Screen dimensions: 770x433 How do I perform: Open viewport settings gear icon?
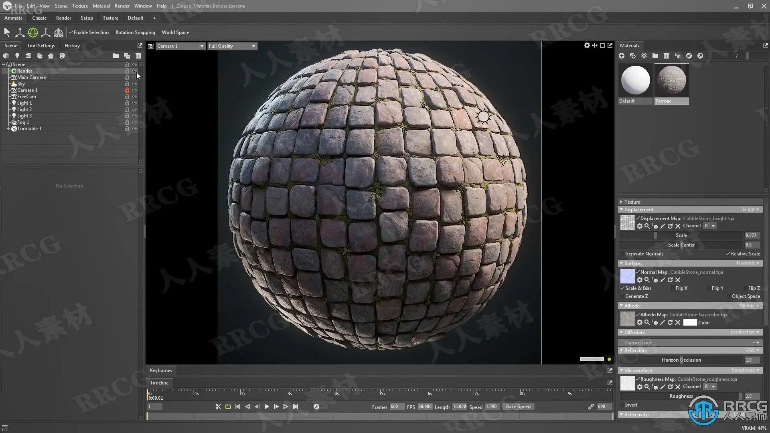[587, 46]
